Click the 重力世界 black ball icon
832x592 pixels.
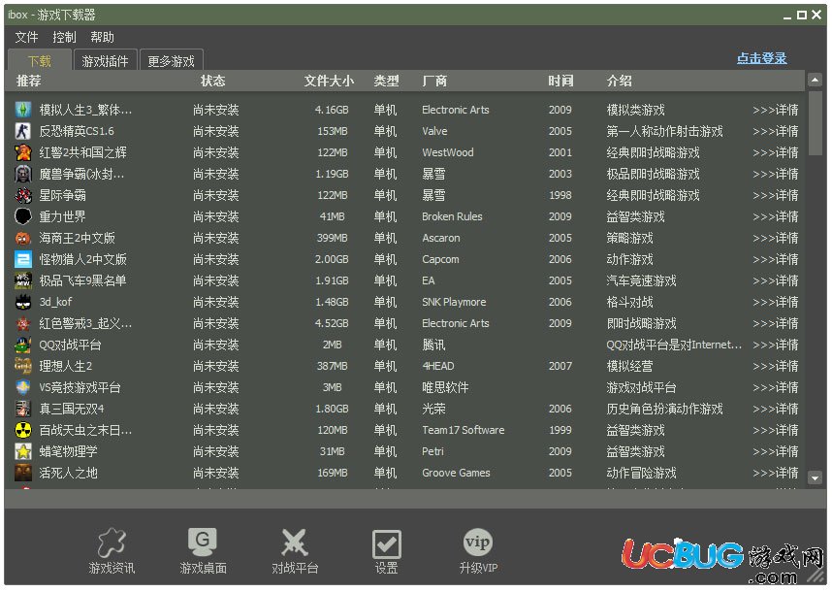click(x=23, y=216)
